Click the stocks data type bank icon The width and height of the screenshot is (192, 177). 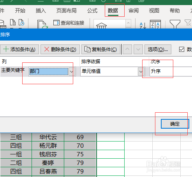tap(101, 25)
